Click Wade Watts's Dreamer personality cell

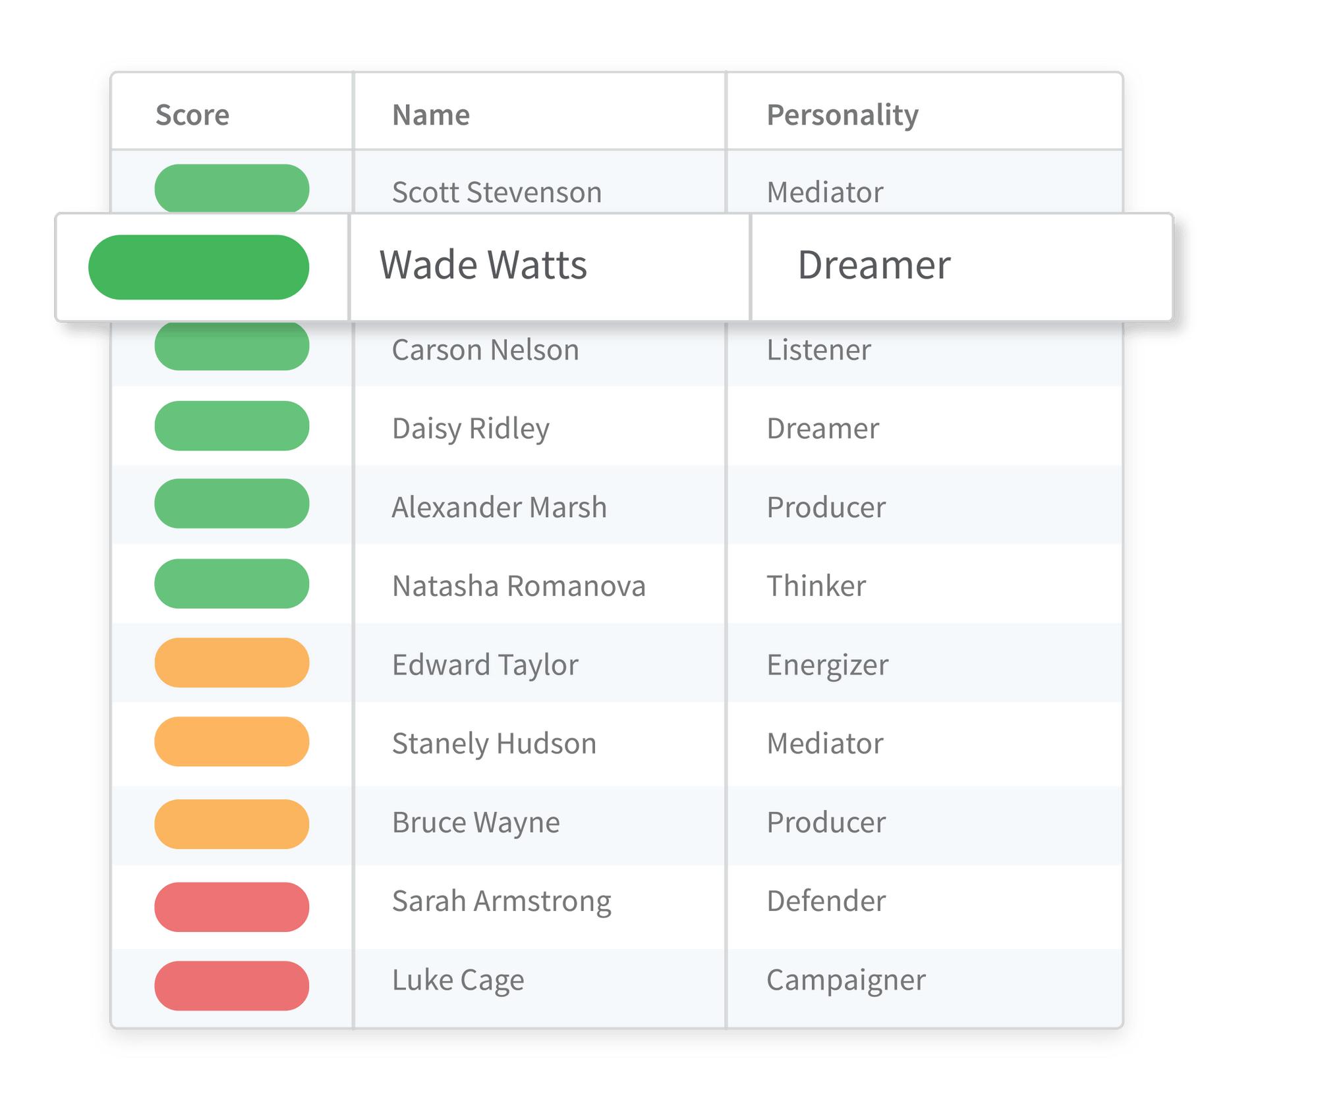tap(874, 265)
